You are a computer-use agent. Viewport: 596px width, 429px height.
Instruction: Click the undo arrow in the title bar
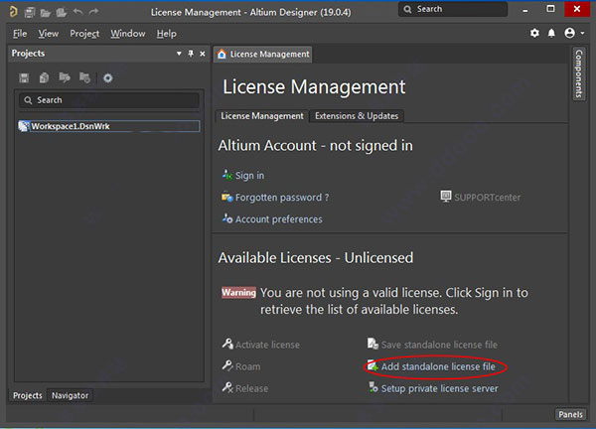[78, 10]
